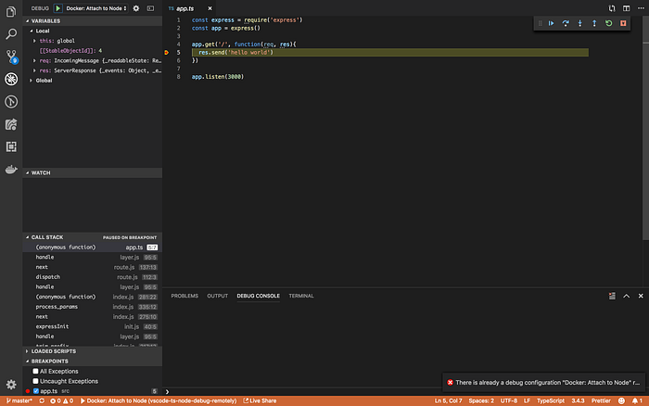The image size is (649, 406).
Task: Clear the debug console with clear icon
Action: click(612, 296)
